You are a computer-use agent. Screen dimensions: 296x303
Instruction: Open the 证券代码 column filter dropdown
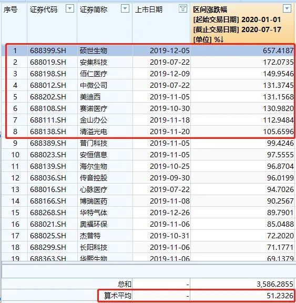coord(70,9)
